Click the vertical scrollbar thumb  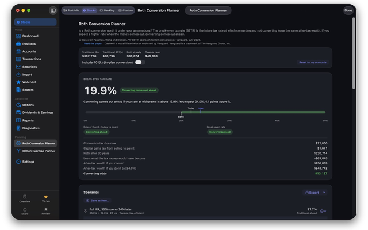coord(354,53)
